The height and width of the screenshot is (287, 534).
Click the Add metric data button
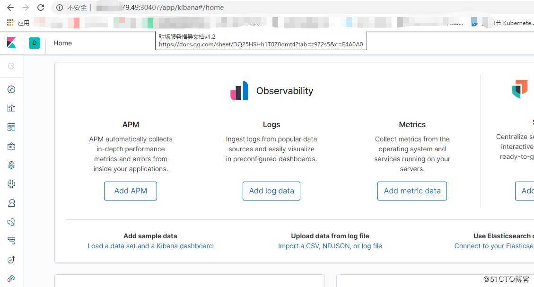(412, 191)
